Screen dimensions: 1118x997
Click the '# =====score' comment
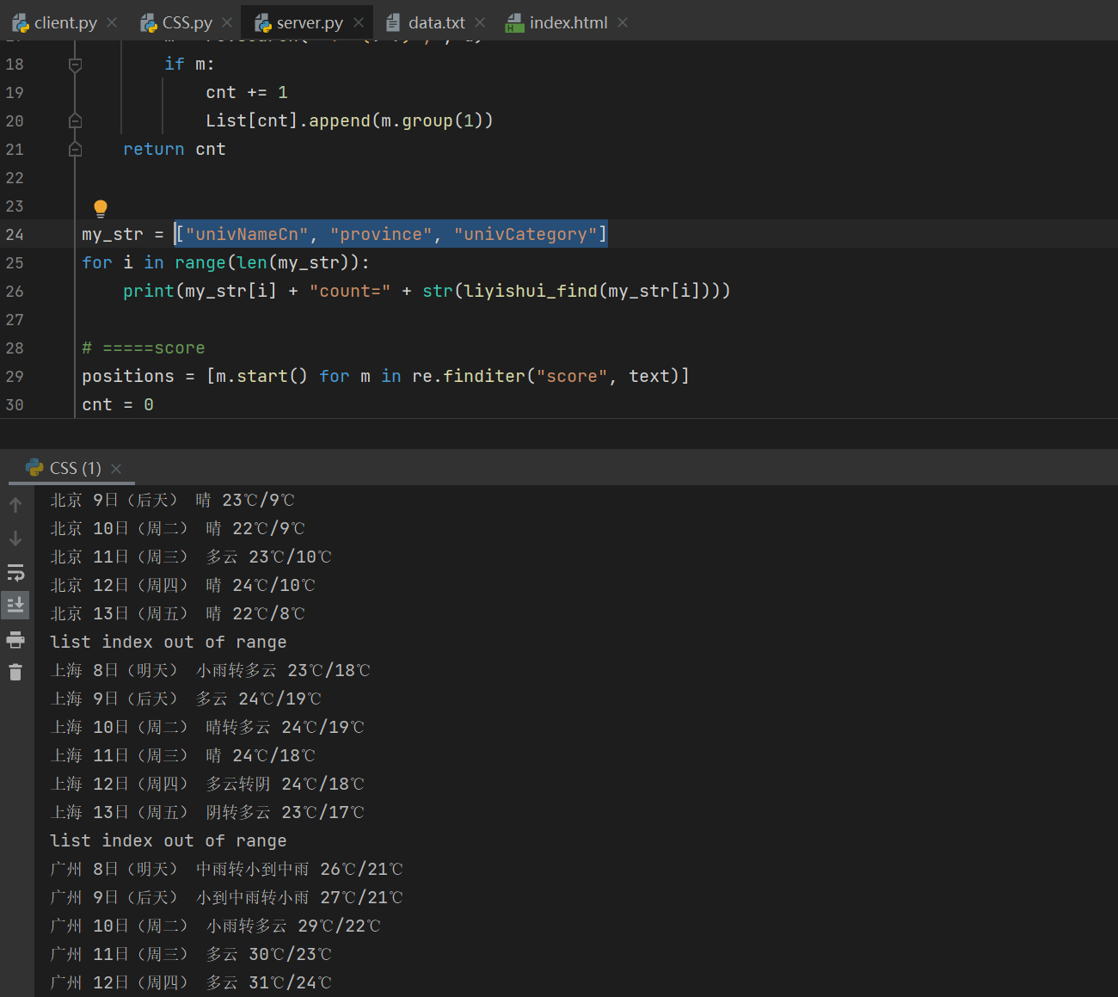click(x=144, y=348)
